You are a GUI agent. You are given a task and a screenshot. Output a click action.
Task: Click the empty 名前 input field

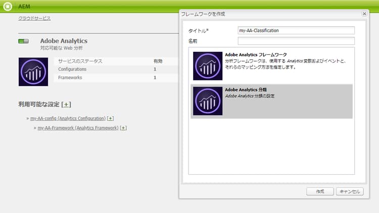tap(296, 41)
